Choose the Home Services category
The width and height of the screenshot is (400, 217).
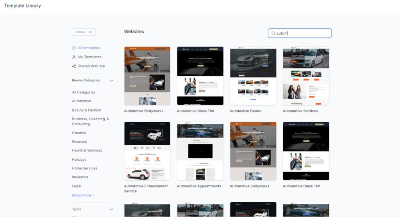(x=84, y=168)
